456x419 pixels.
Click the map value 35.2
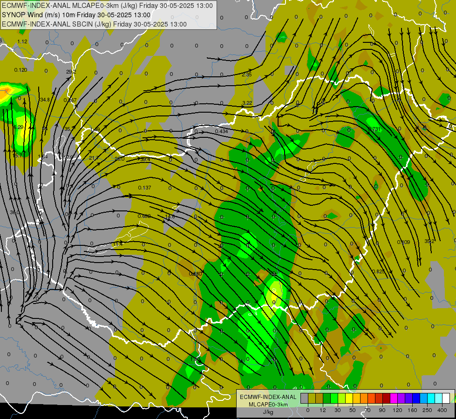(x=429, y=241)
